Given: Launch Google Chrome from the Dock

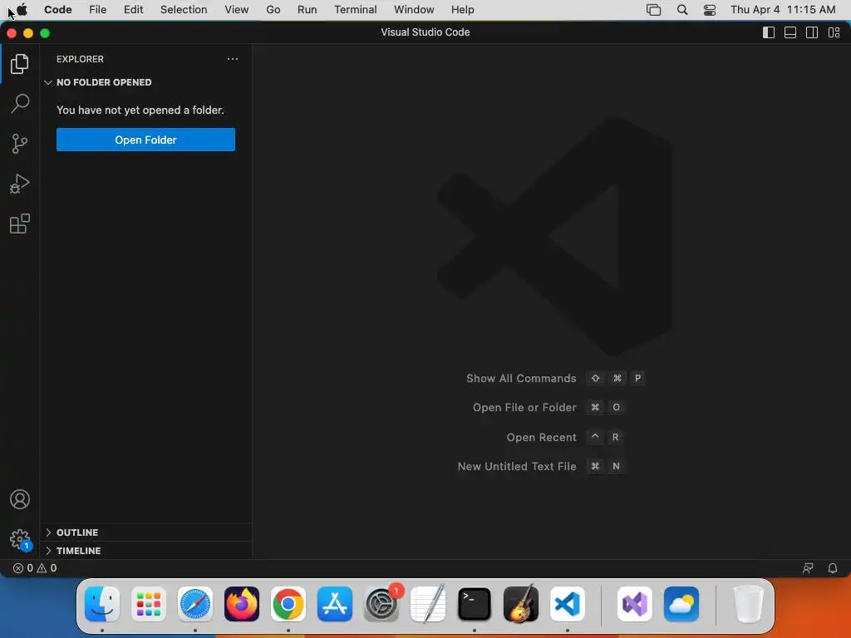Looking at the screenshot, I should click(288, 604).
